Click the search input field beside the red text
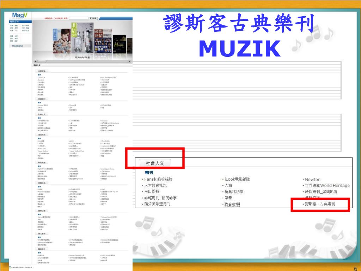This screenshot has width=361, height=271. point(79,18)
